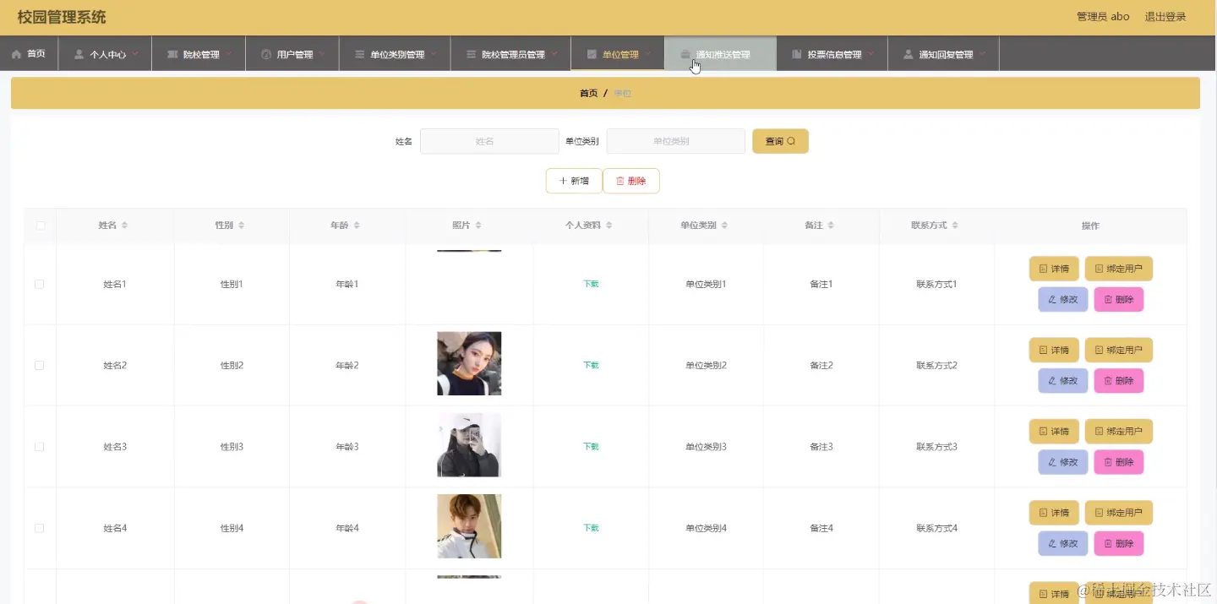Open the 通知推送管理 menu
Screen dimensions: 1217x604
(x=720, y=54)
